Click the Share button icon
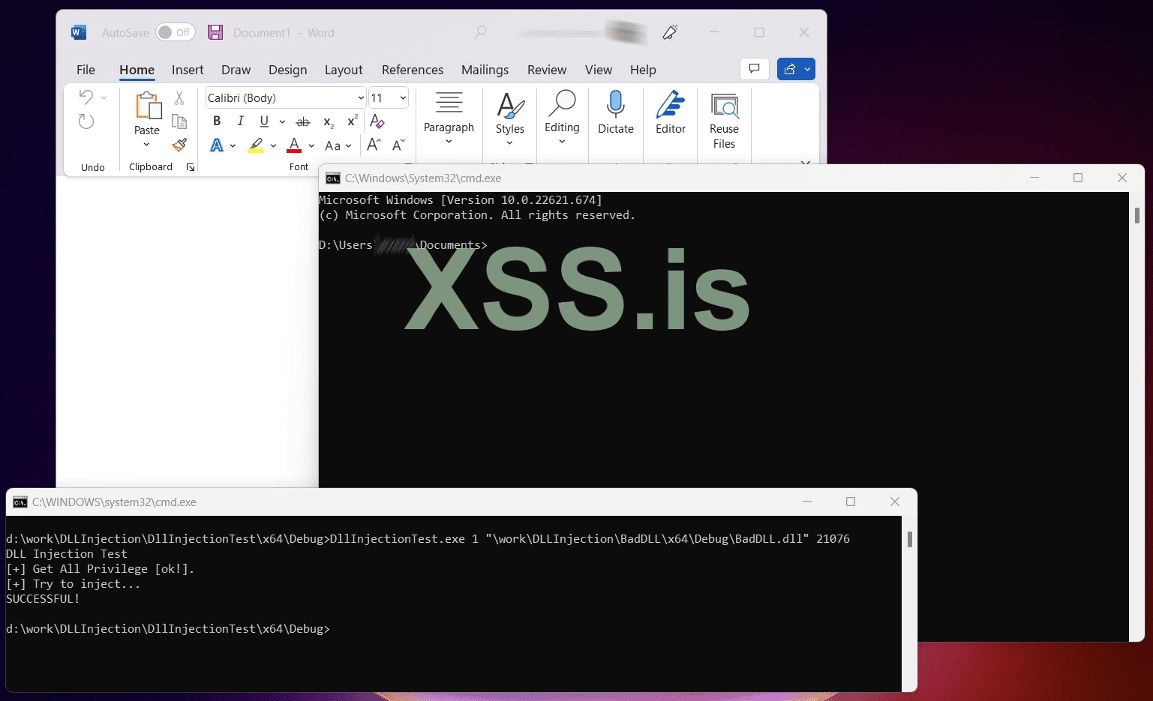This screenshot has height=701, width=1153. 789,69
